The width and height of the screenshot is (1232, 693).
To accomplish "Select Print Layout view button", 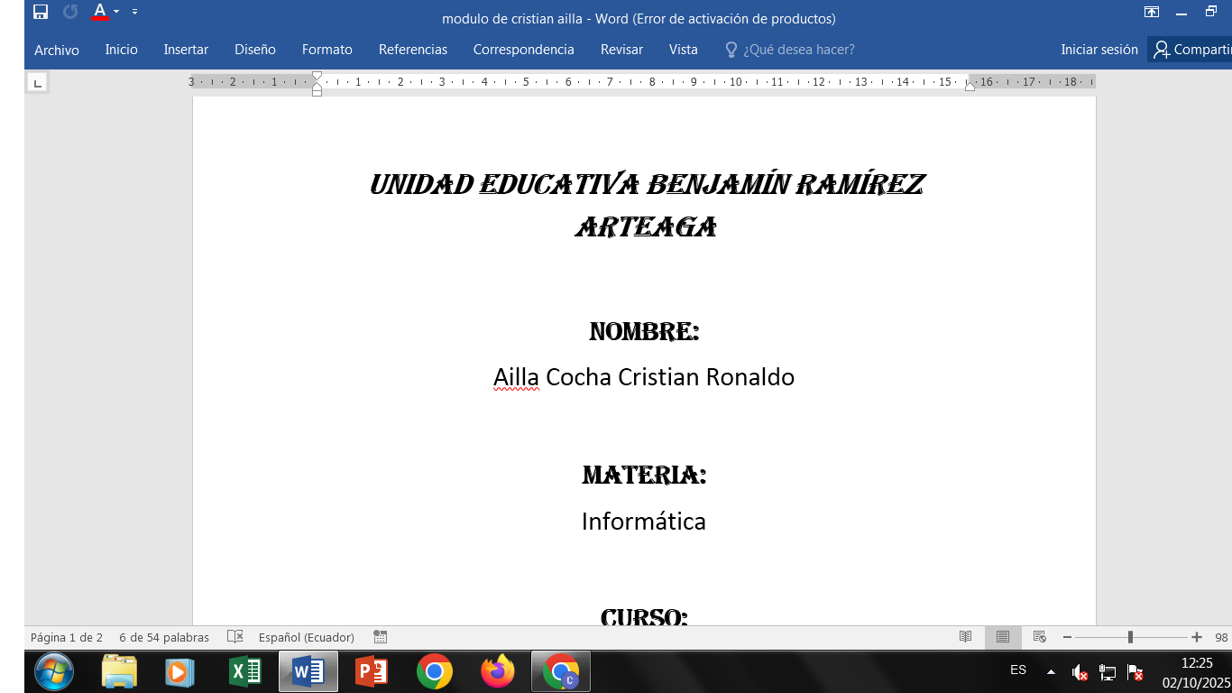I will (x=1003, y=637).
